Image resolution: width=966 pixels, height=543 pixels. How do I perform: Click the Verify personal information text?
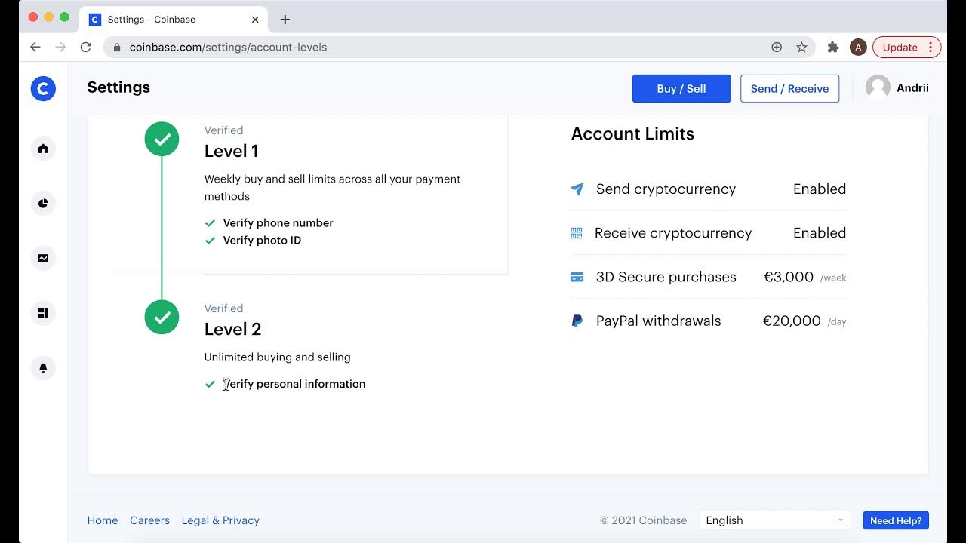(x=294, y=384)
